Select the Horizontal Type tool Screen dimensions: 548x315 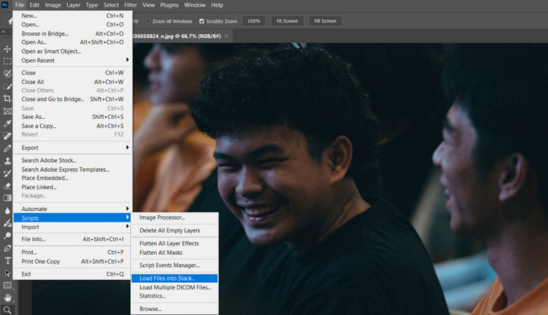(8, 260)
